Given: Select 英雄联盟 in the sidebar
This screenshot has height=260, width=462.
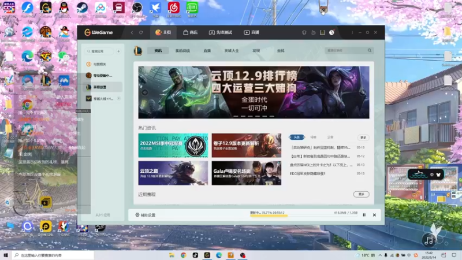Looking at the screenshot, I should pos(103,87).
